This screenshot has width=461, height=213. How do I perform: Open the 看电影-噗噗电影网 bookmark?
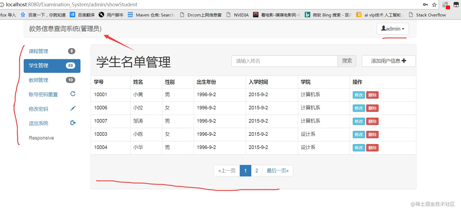coord(277,15)
